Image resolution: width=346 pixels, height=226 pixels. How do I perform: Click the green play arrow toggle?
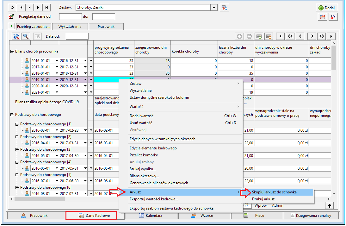11,26
